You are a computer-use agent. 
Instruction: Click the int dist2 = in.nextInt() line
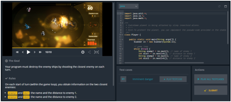tap(167, 58)
